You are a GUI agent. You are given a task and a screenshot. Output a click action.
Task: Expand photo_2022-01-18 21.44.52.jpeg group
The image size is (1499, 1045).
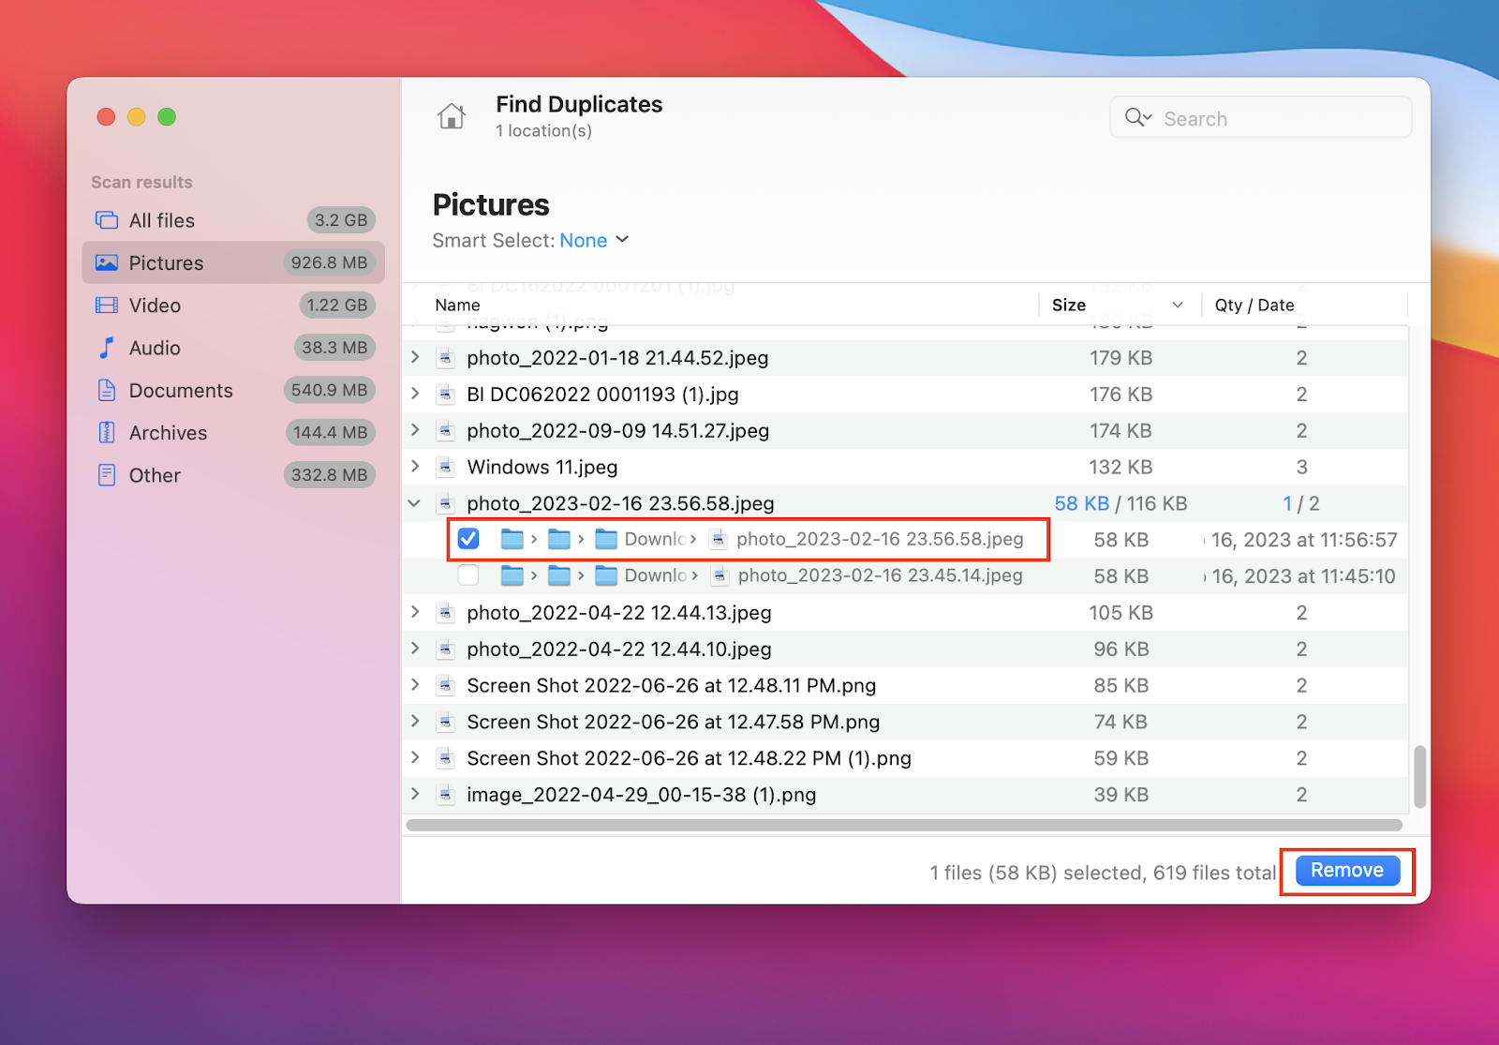[x=415, y=357]
